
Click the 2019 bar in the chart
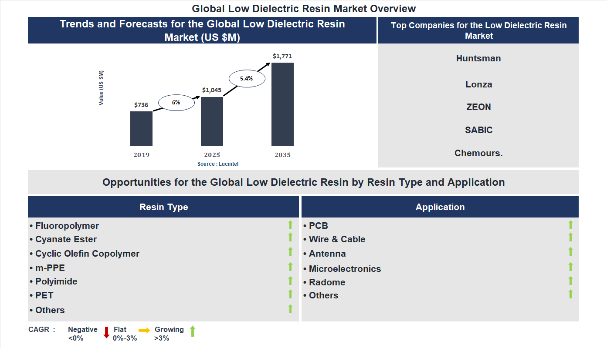141,128
